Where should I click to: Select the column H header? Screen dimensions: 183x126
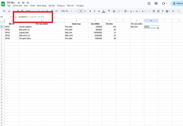coord(151,21)
